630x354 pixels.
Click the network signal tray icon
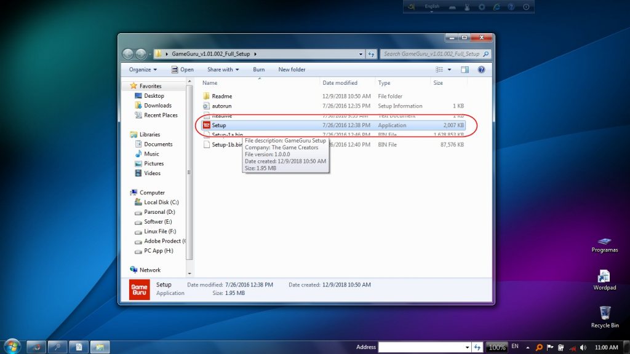point(572,348)
